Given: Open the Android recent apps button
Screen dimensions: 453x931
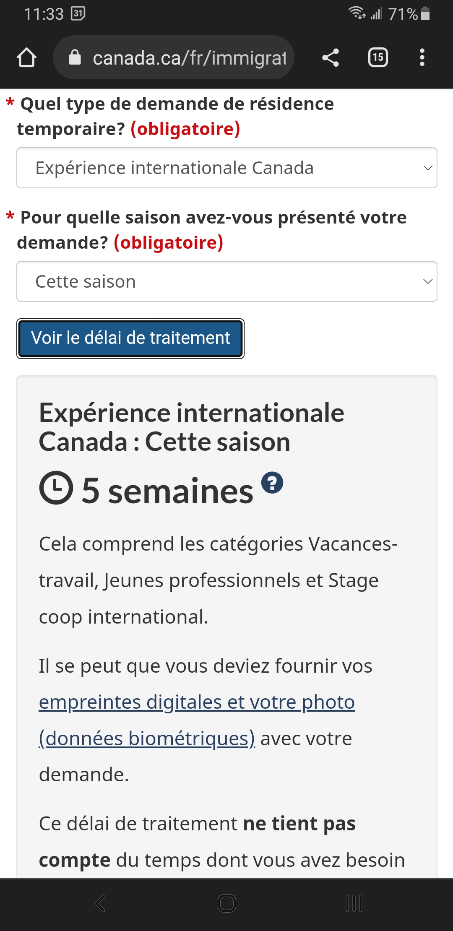Looking at the screenshot, I should (x=354, y=903).
